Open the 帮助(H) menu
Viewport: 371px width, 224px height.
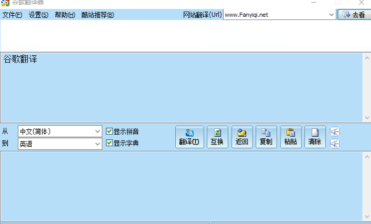65,15
